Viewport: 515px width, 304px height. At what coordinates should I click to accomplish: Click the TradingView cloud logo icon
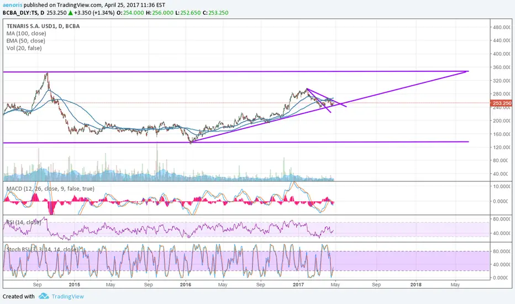click(44, 296)
